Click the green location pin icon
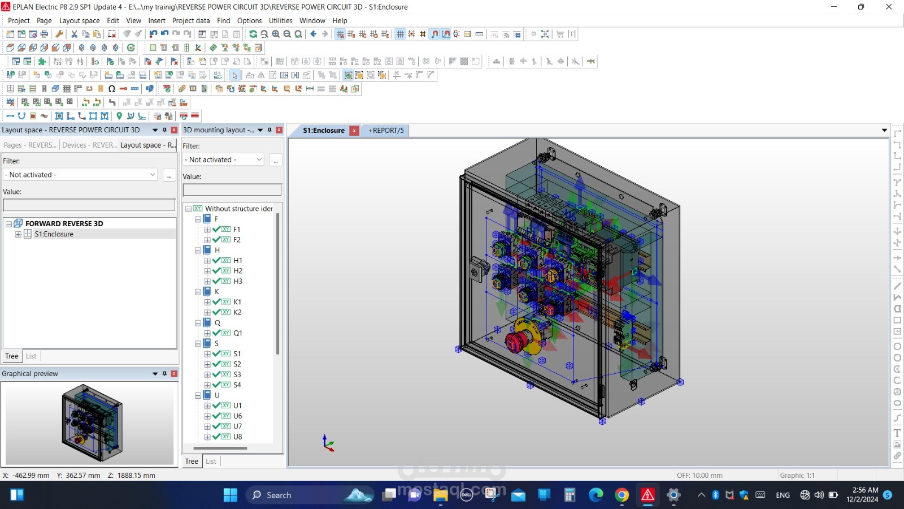This screenshot has width=904, height=509. point(119,116)
